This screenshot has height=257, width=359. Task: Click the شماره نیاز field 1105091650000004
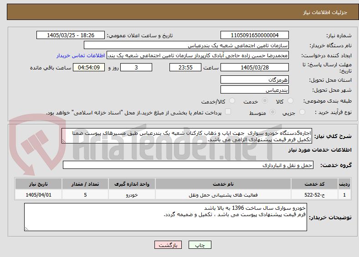click(254, 35)
